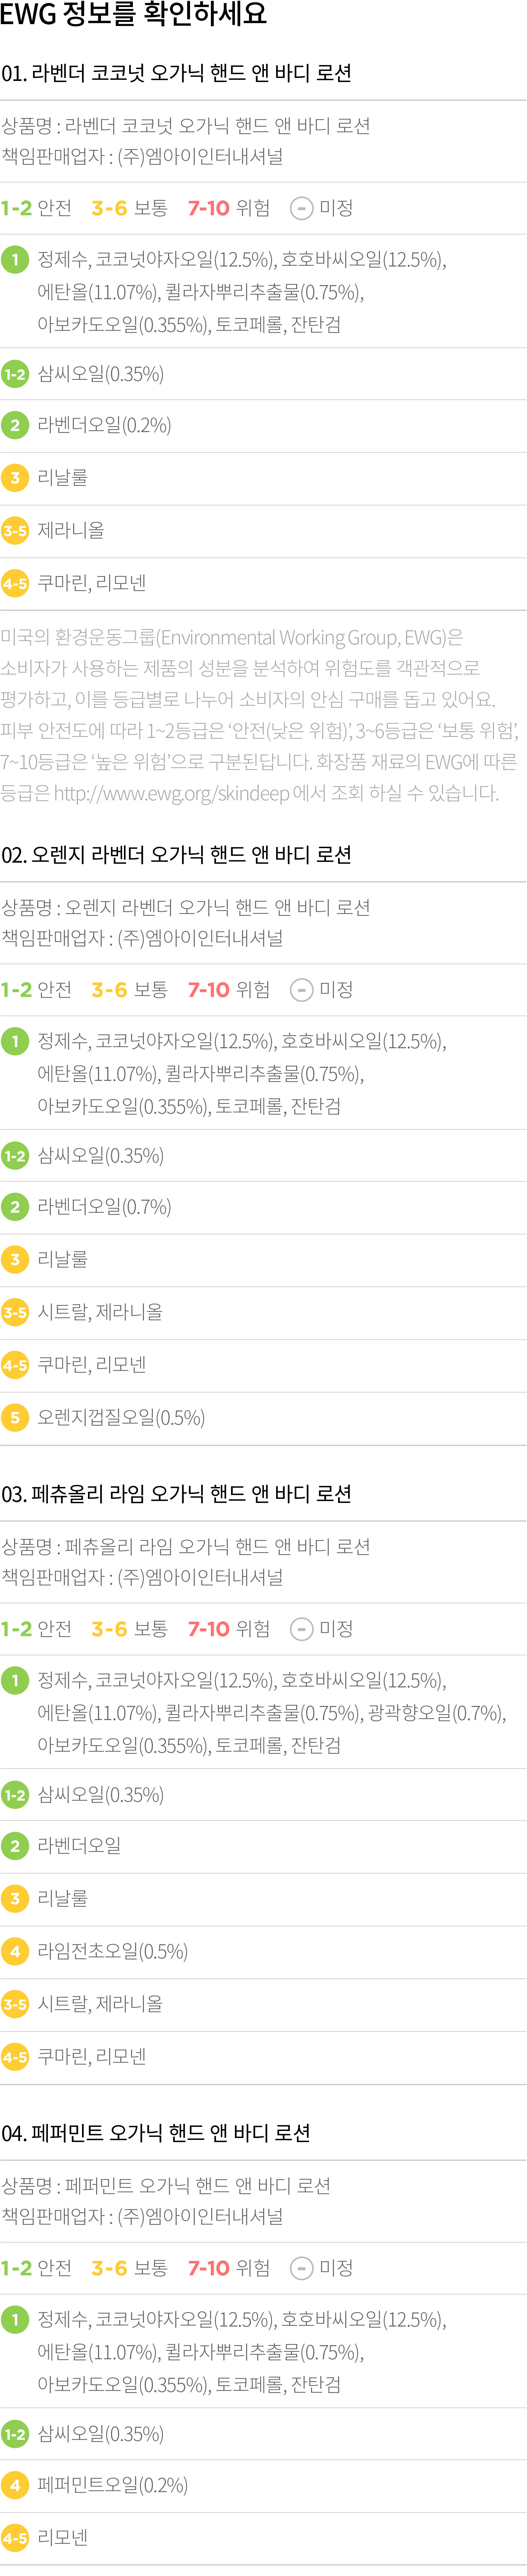Click the 미정 minus icon under 01 라벤더 코코넛
Viewport: 527px width, 2576px height.
(x=301, y=208)
